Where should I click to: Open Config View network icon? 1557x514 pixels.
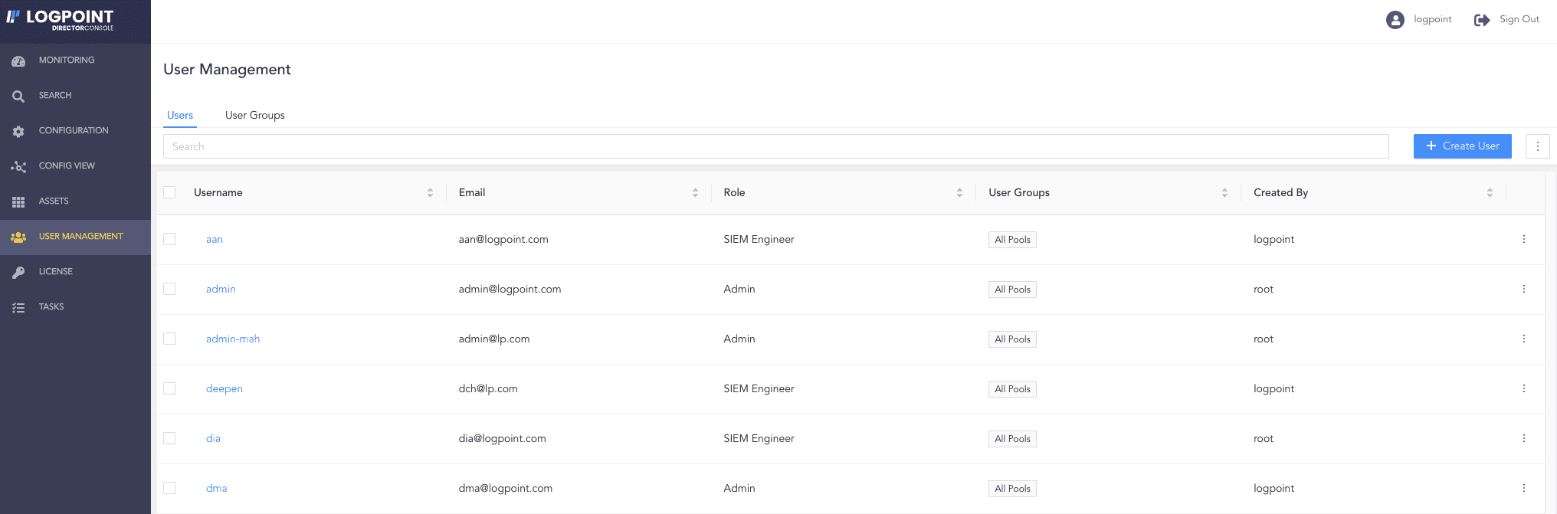click(x=18, y=166)
